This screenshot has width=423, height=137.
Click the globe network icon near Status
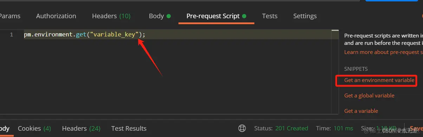pyautogui.click(x=242, y=128)
